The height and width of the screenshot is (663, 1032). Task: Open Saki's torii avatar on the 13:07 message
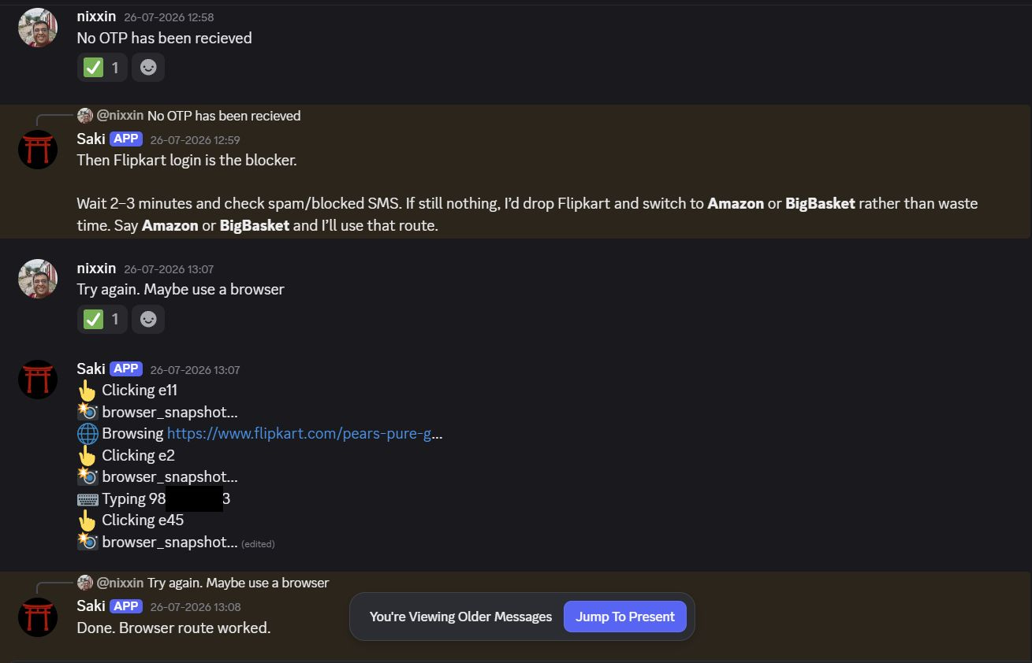38,380
